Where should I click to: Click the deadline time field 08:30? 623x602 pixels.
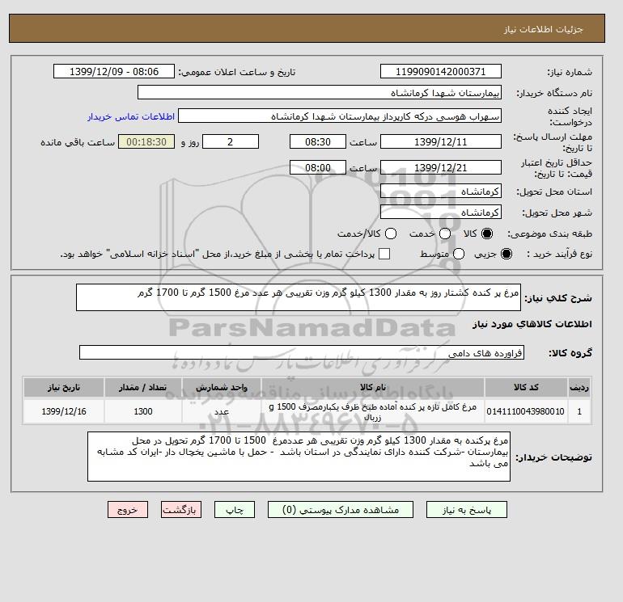tap(318, 141)
